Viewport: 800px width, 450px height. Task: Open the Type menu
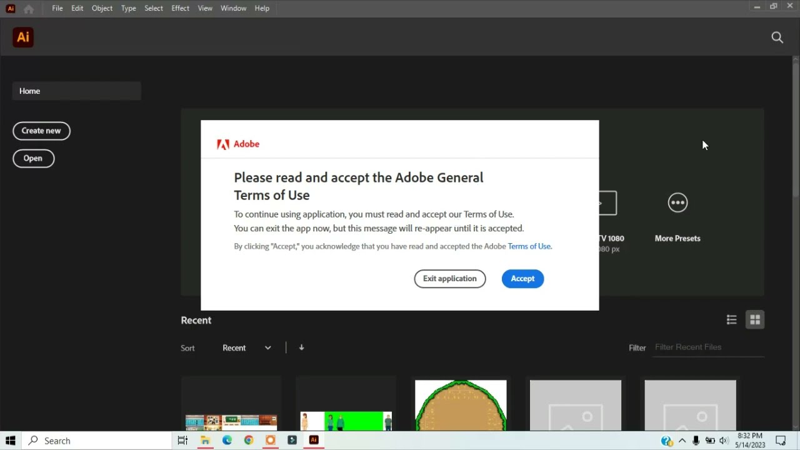[x=129, y=9]
